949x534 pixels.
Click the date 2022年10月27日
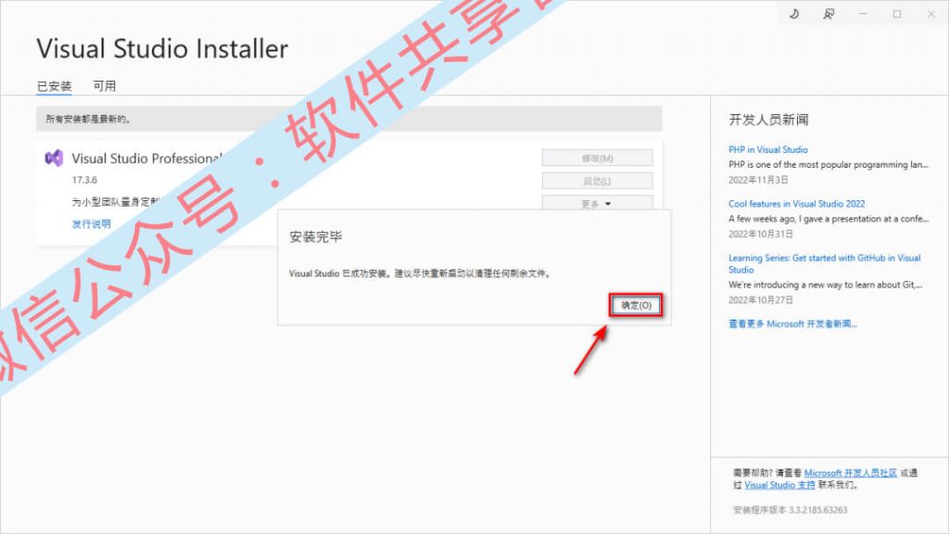(761, 299)
